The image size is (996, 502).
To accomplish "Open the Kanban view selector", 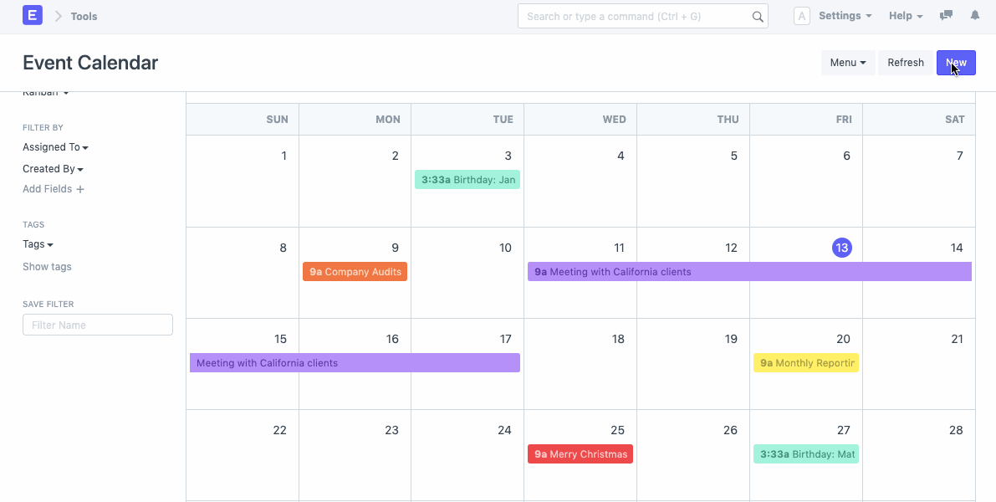I will [x=45, y=91].
